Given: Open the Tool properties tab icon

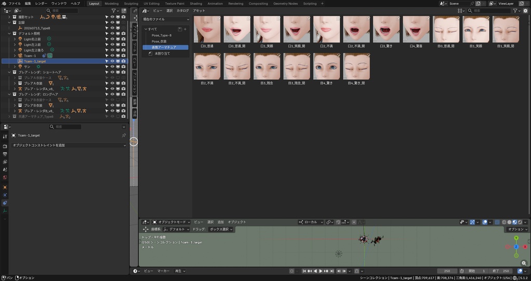Looking at the screenshot, I should click(x=5, y=136).
